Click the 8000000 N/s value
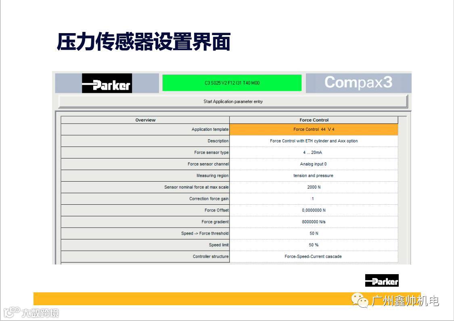Image resolution: width=454 pixels, height=321 pixels. tap(314, 222)
